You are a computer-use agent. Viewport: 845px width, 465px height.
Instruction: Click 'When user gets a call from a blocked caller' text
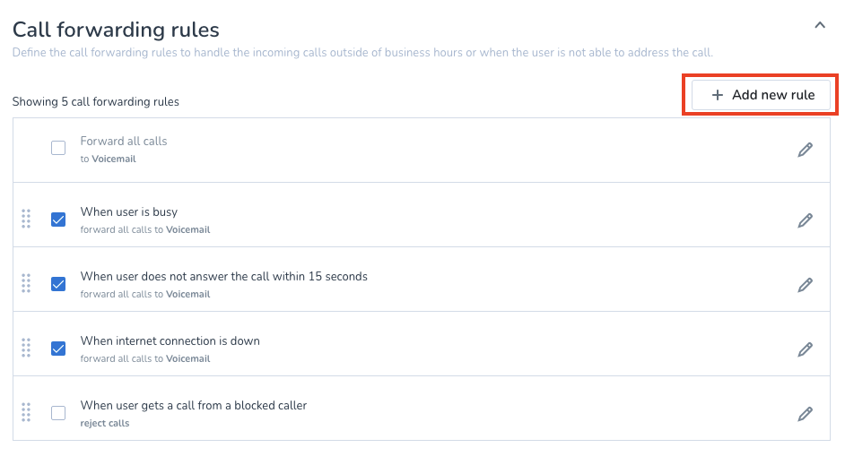coord(194,406)
